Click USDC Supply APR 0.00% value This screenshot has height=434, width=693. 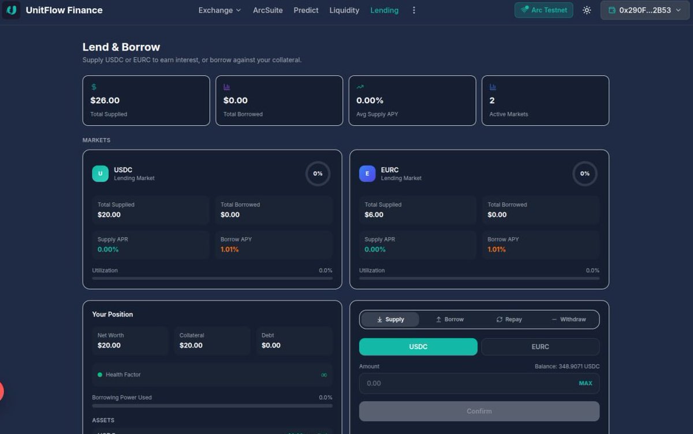click(108, 249)
